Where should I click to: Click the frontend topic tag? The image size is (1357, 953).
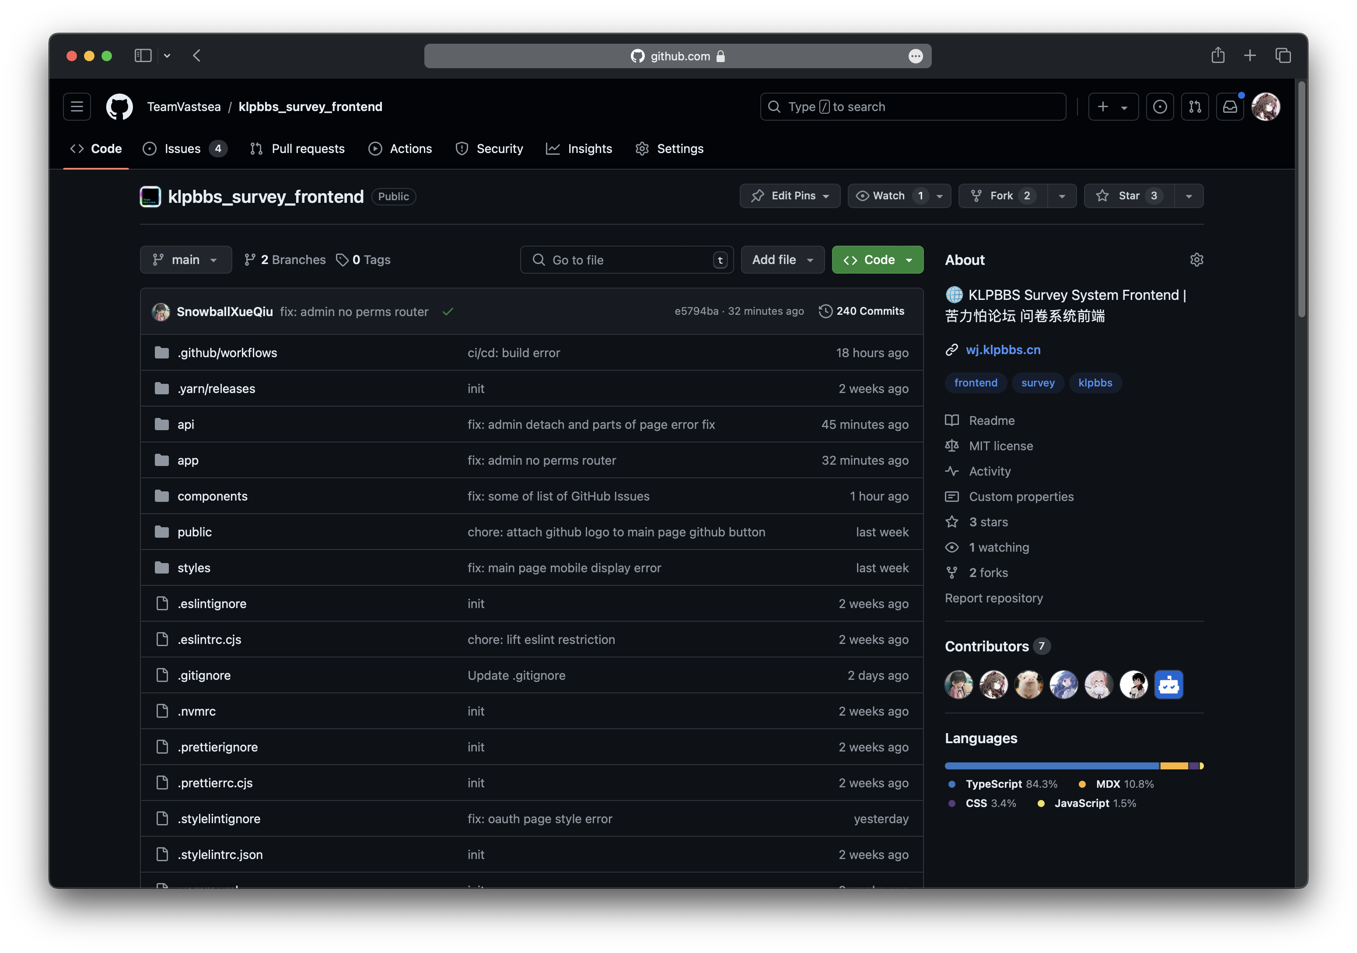(x=975, y=383)
